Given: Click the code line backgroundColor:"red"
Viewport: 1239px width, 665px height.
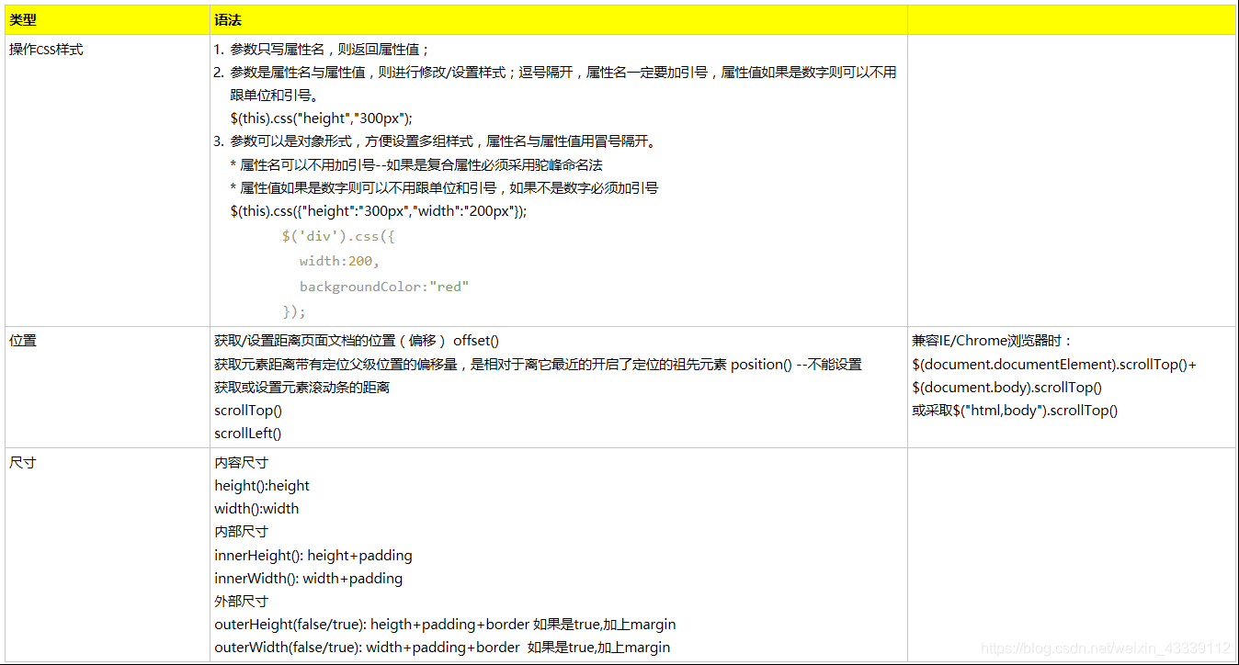Looking at the screenshot, I should point(384,287).
